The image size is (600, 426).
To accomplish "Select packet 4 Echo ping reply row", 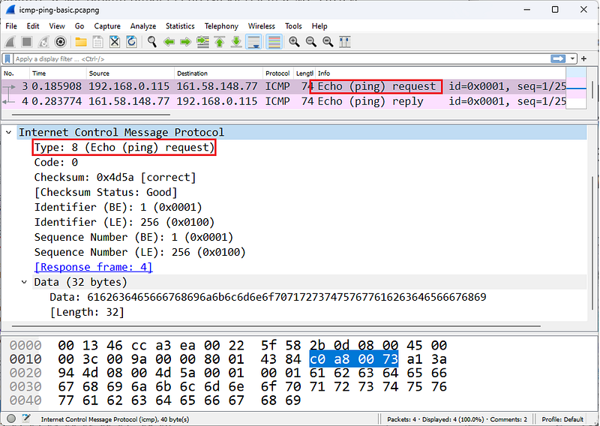I will 283,101.
